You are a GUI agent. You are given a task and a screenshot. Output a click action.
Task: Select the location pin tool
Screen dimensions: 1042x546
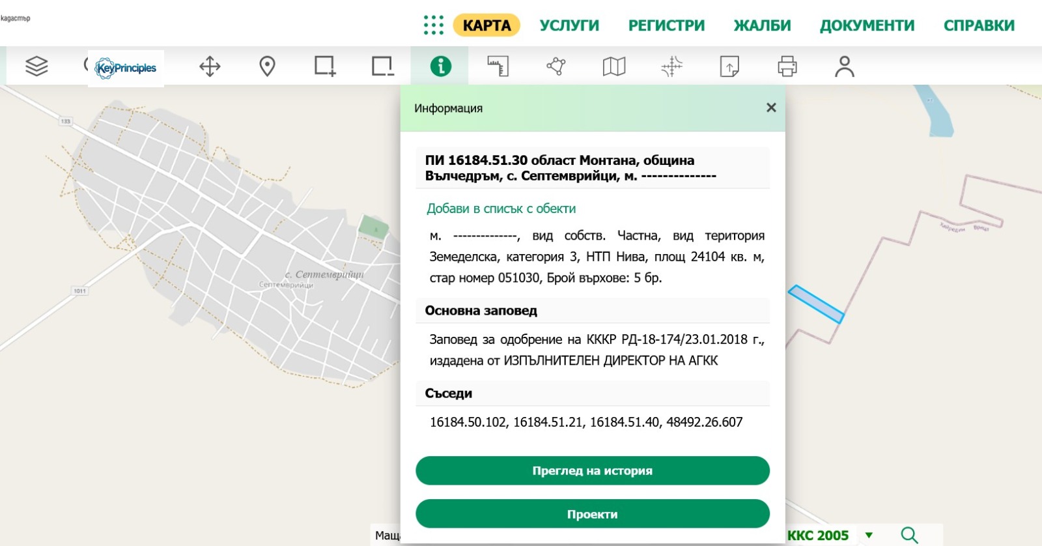[267, 66]
